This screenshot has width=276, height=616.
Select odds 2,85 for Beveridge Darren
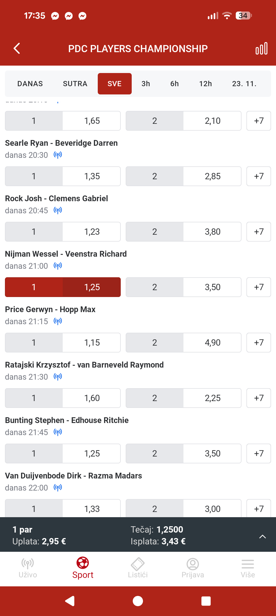click(183, 176)
